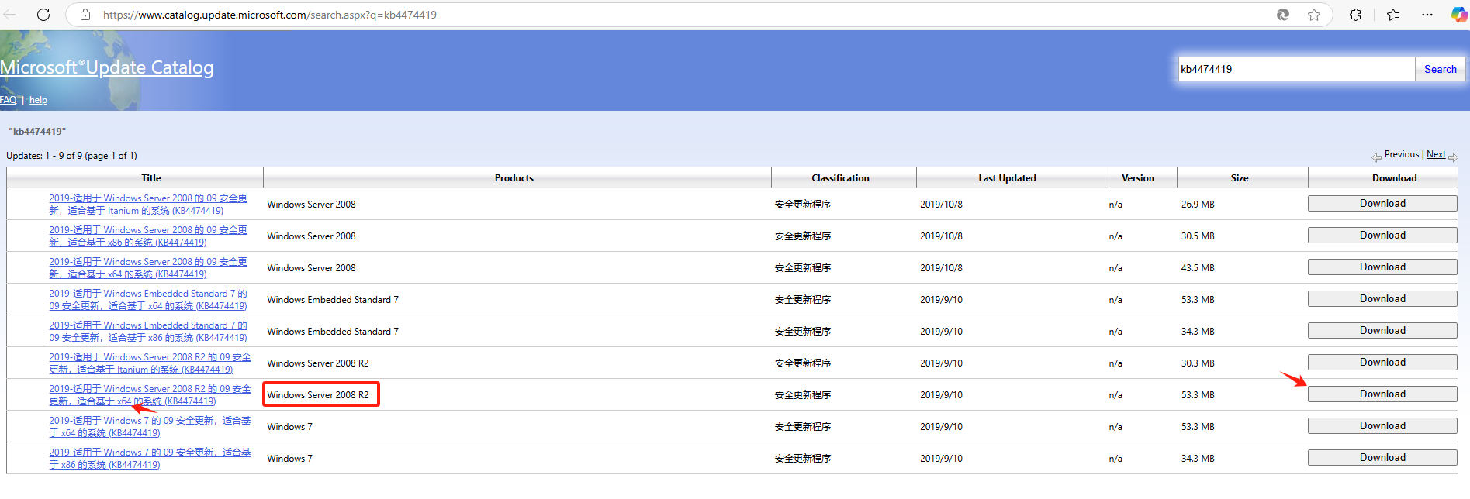Sort by the Title column header
This screenshot has width=1470, height=499.
point(151,178)
